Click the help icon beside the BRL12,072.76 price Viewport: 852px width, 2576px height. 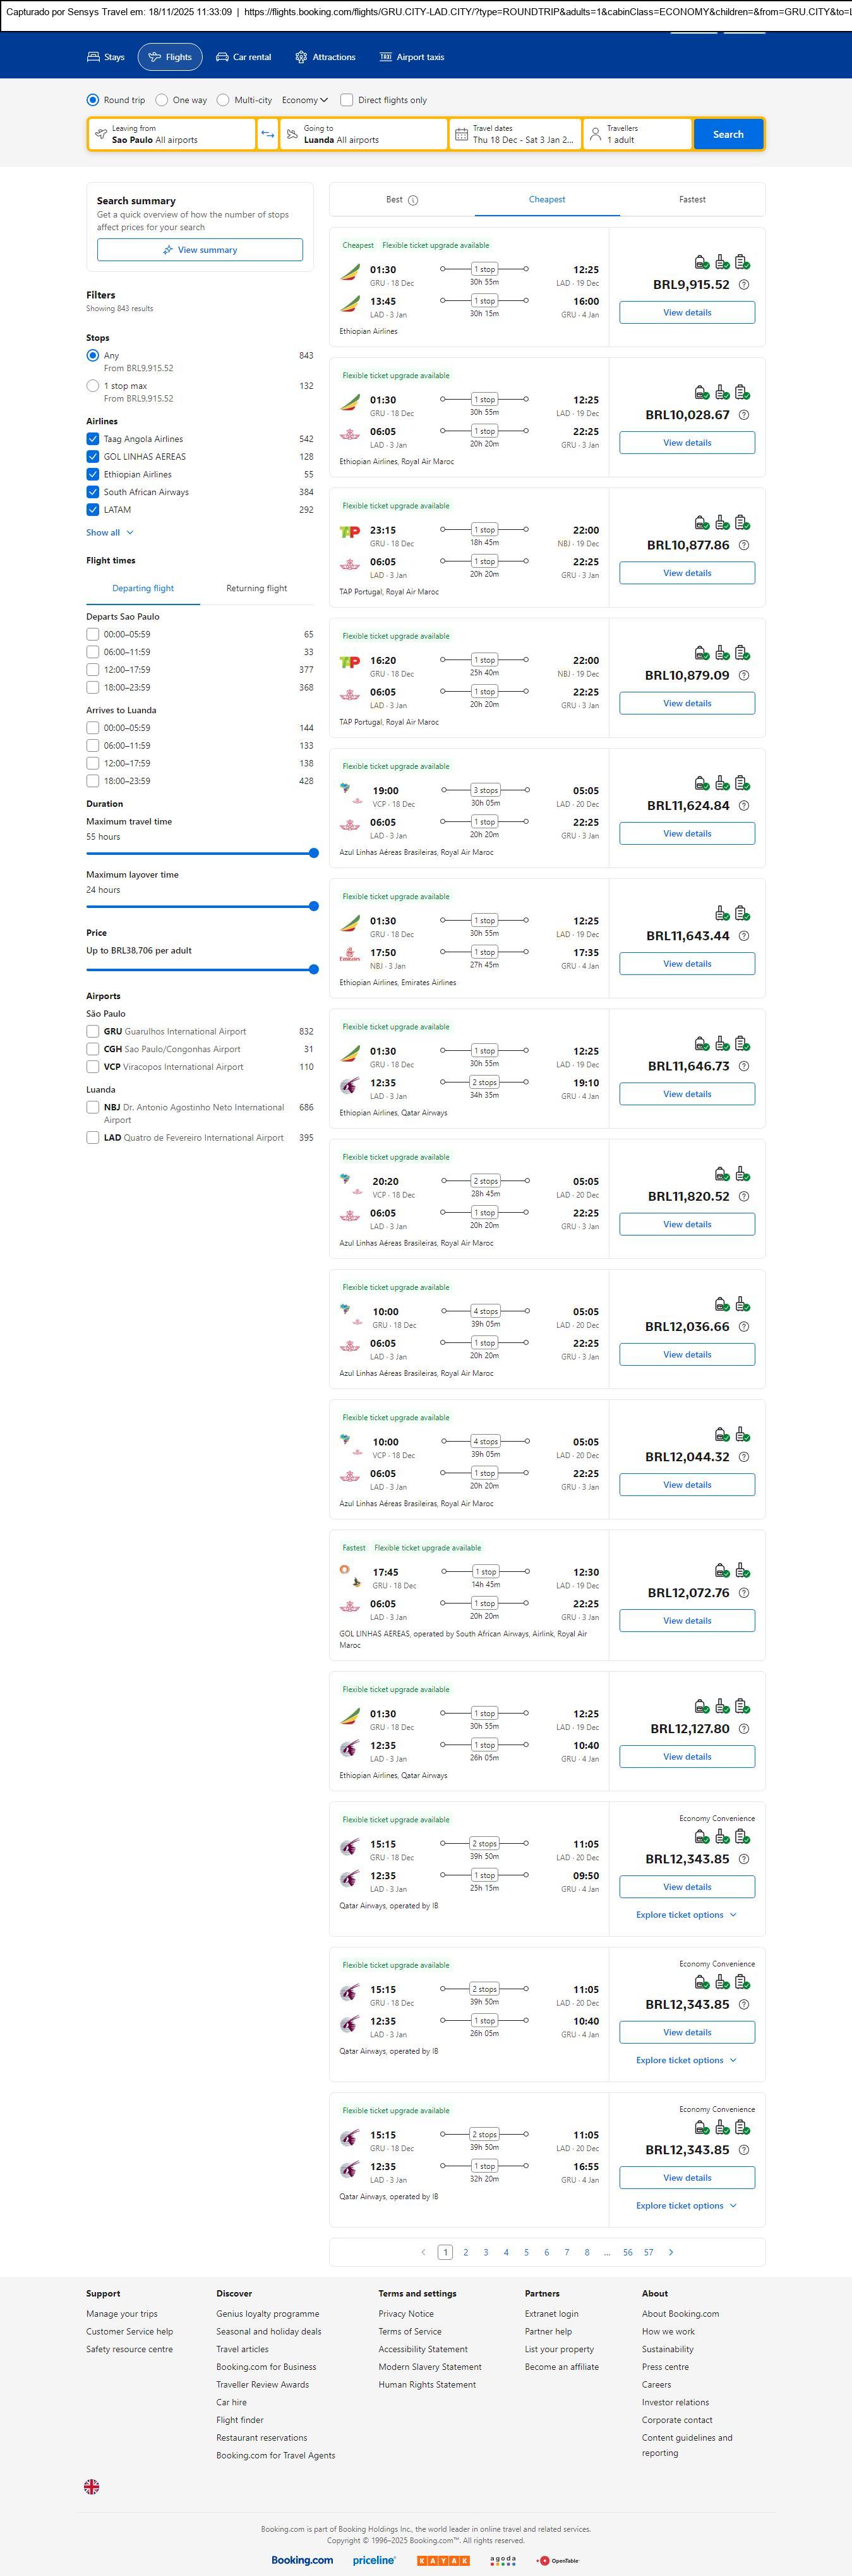coord(743,1593)
